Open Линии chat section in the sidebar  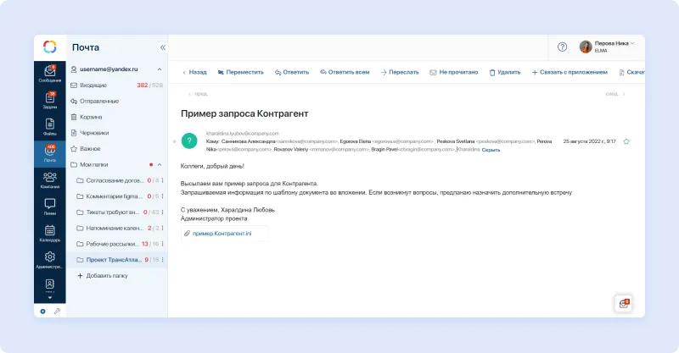tap(50, 207)
